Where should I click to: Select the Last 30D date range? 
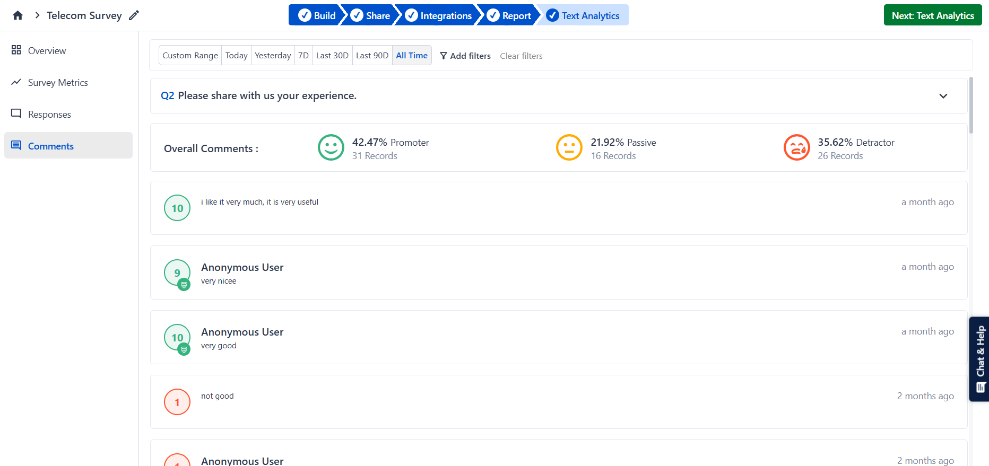332,55
